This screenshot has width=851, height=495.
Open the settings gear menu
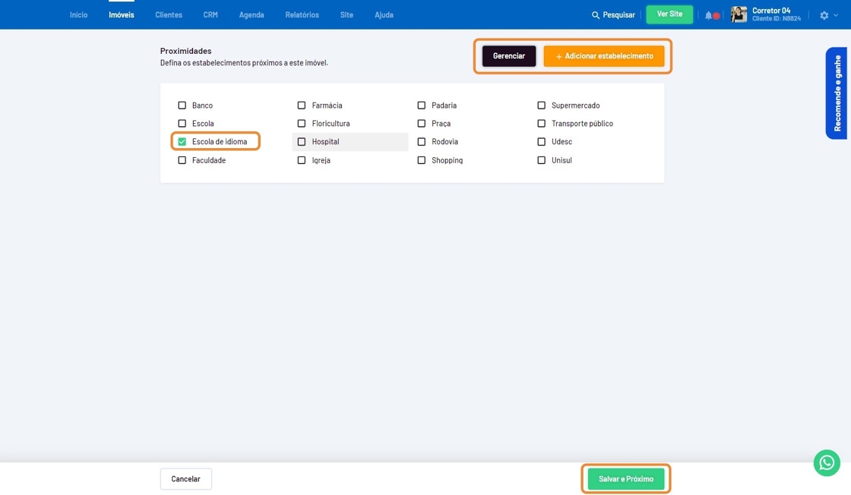[824, 15]
